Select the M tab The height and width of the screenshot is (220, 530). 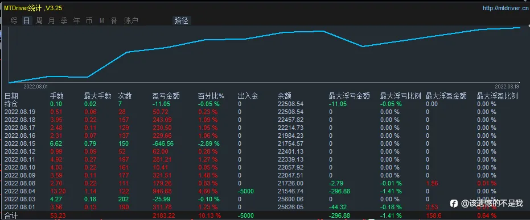pos(102,21)
